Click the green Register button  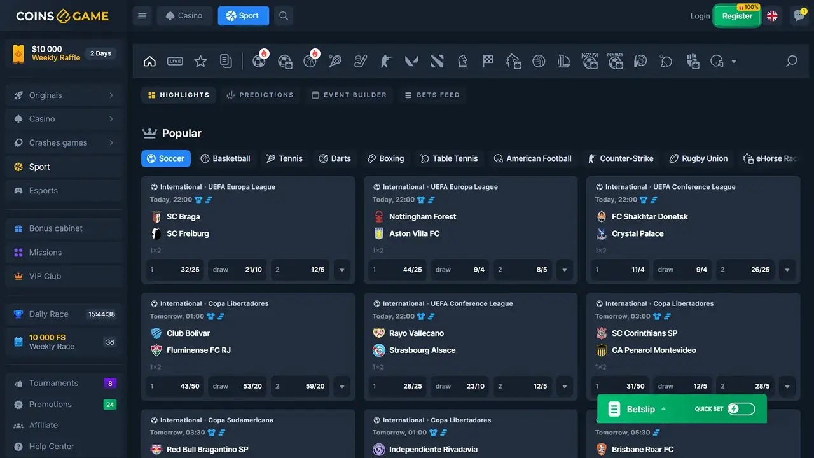737,16
